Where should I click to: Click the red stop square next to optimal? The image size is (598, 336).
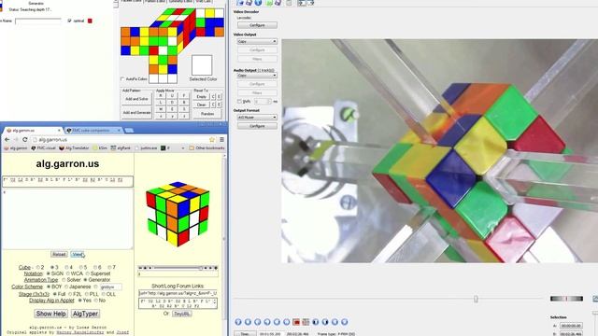coord(90,21)
